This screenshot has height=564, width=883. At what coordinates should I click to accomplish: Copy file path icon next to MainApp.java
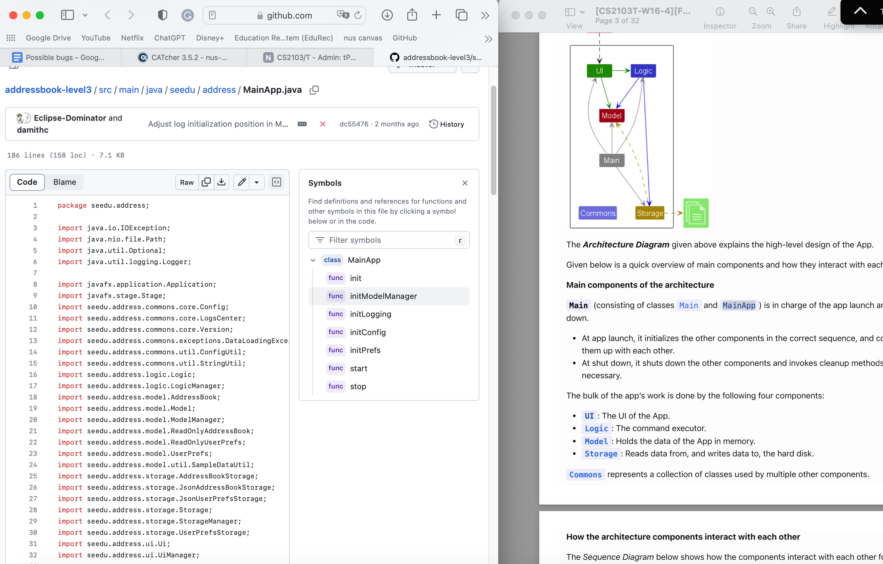pos(314,90)
